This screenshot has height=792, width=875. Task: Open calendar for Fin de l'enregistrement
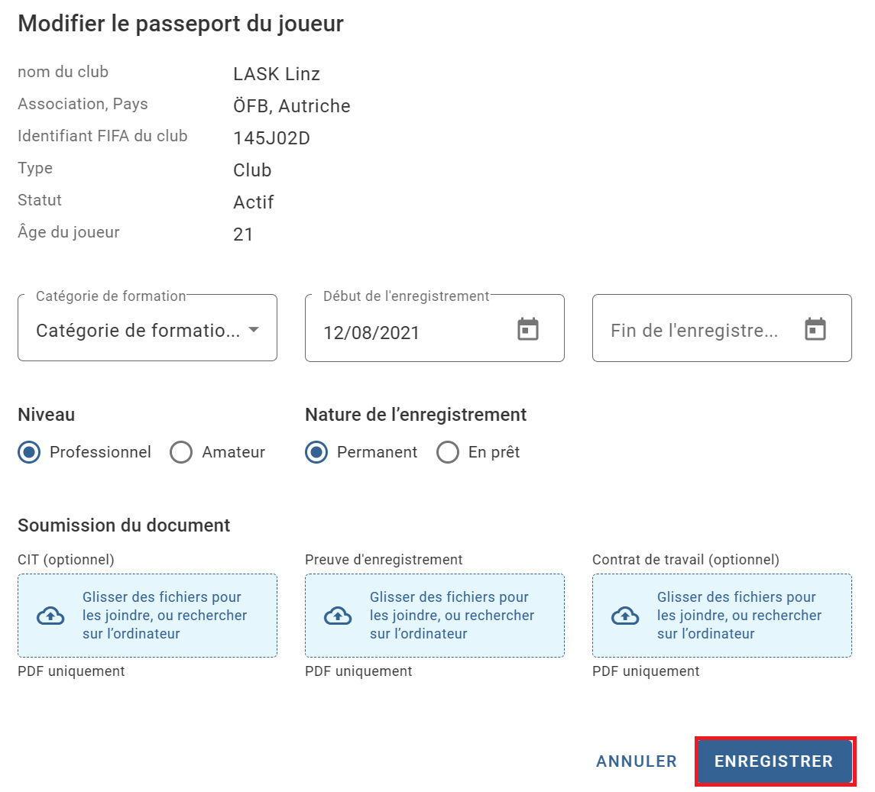815,329
